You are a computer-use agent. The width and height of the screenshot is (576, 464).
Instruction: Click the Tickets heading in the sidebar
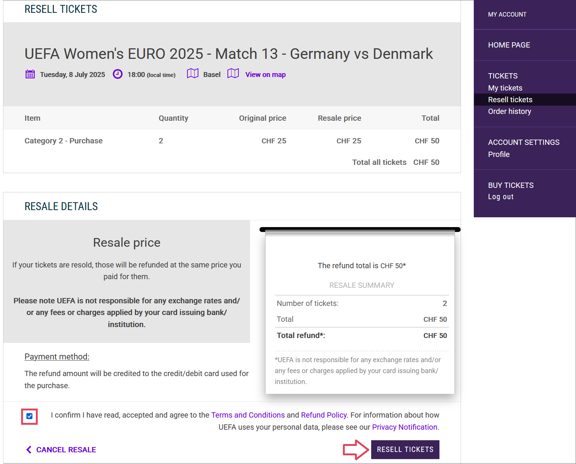[x=503, y=76]
